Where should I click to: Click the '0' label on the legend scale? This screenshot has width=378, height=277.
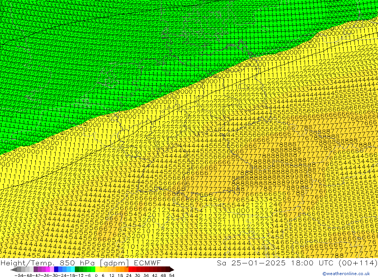pyautogui.click(x=96, y=275)
